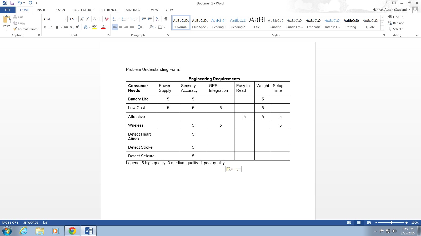The image size is (421, 236).
Task: Expand the font size dropdown
Action: pyautogui.click(x=77, y=19)
